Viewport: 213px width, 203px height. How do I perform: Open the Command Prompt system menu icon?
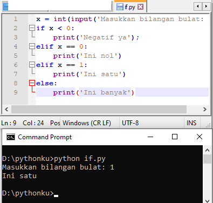click(11, 137)
